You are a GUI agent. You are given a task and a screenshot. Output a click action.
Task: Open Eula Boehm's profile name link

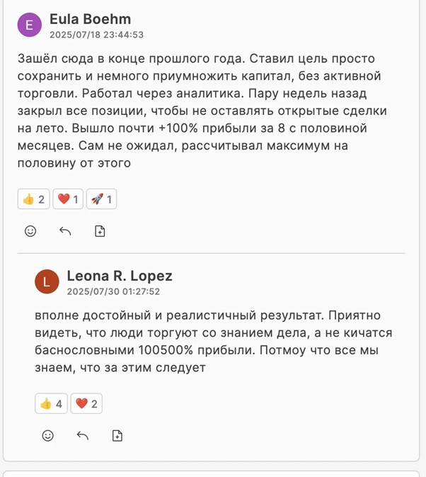[90, 19]
